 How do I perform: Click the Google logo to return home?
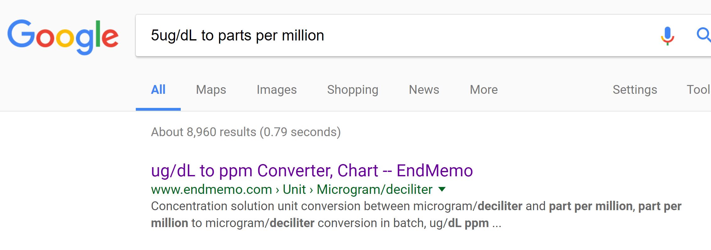click(x=63, y=35)
